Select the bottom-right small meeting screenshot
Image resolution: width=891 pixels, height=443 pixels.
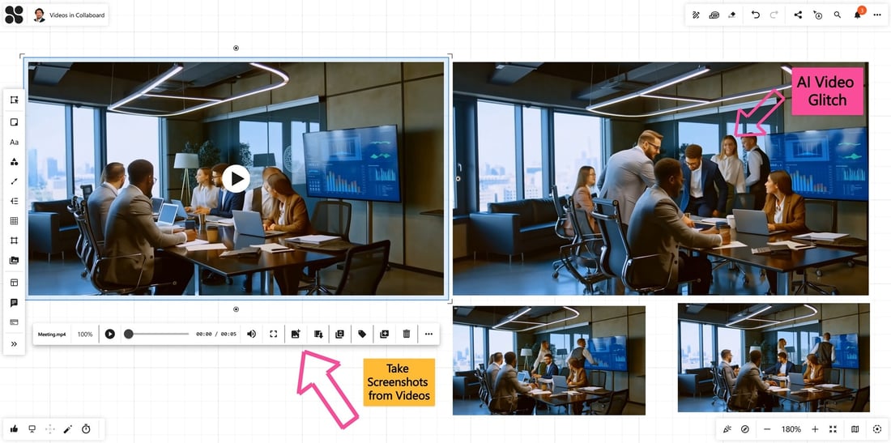click(x=774, y=357)
